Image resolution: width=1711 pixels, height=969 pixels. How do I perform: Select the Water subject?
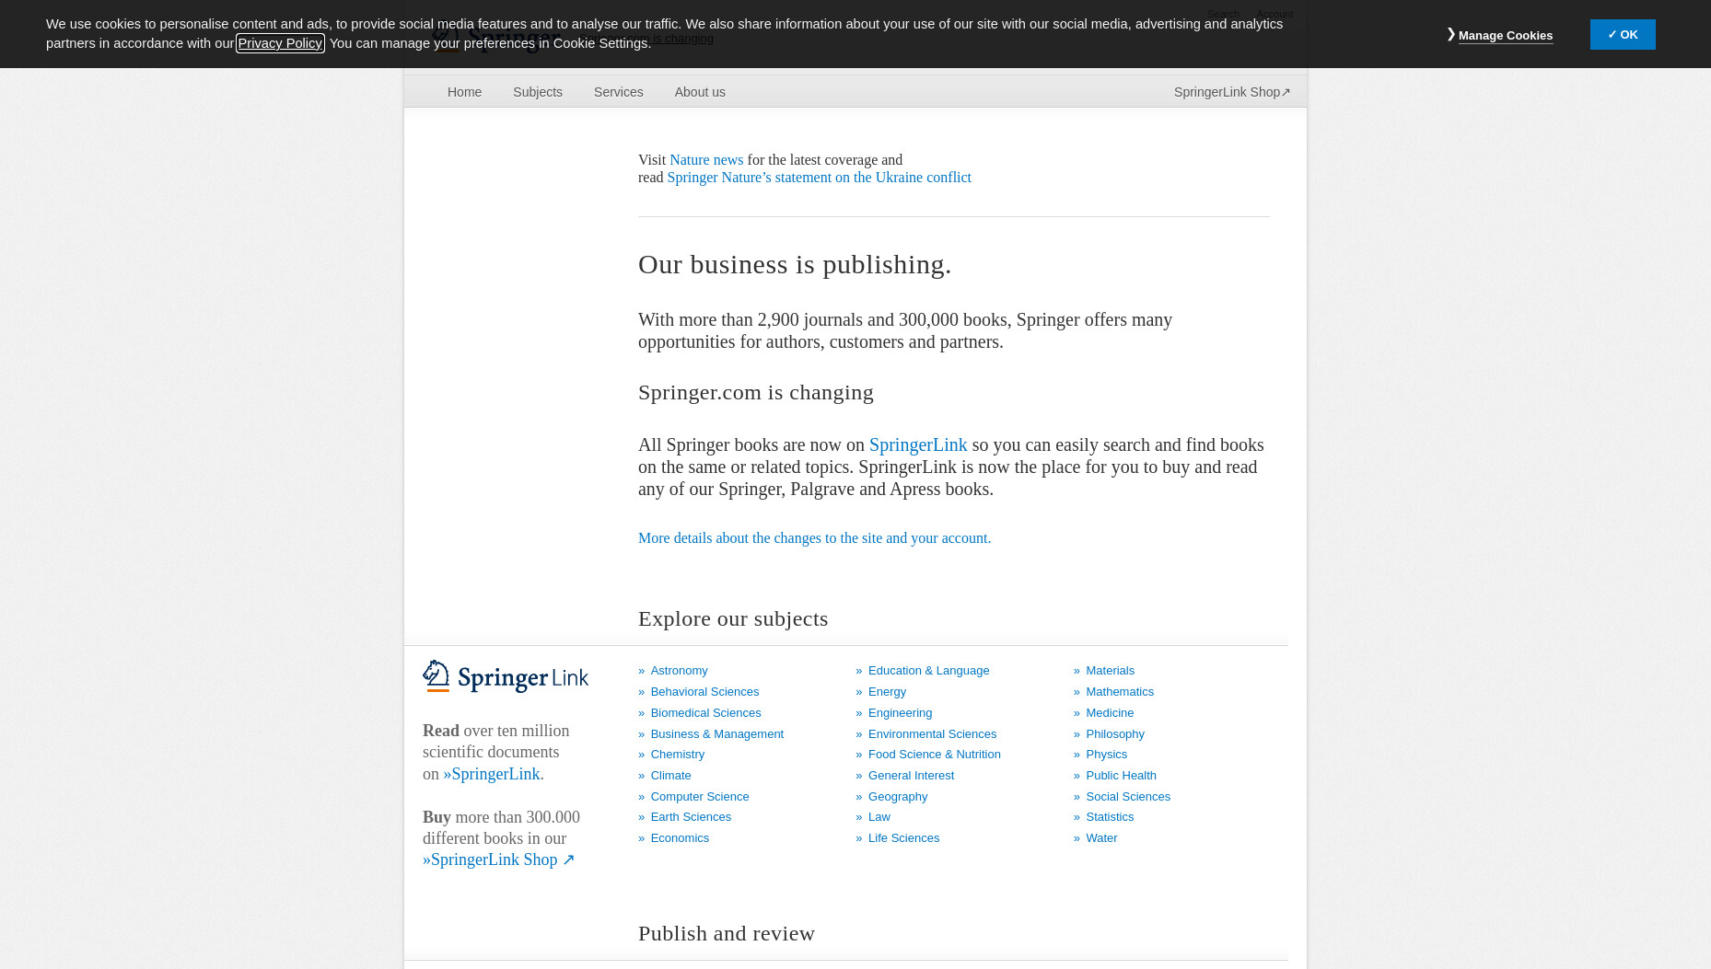pyautogui.click(x=1100, y=838)
